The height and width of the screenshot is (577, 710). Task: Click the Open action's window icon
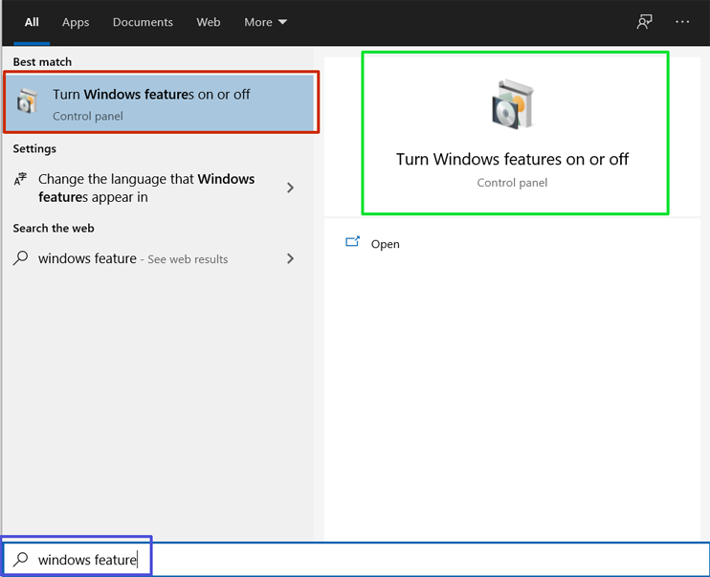[352, 241]
